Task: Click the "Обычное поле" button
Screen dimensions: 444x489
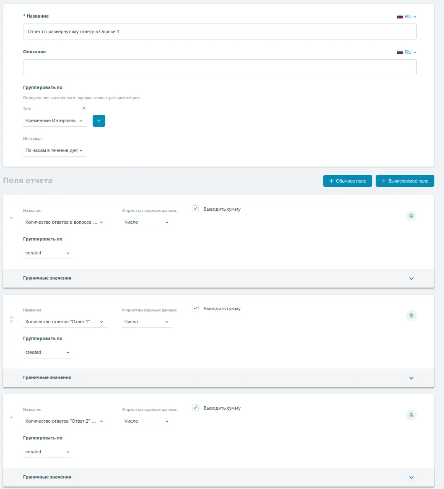Action: click(348, 181)
